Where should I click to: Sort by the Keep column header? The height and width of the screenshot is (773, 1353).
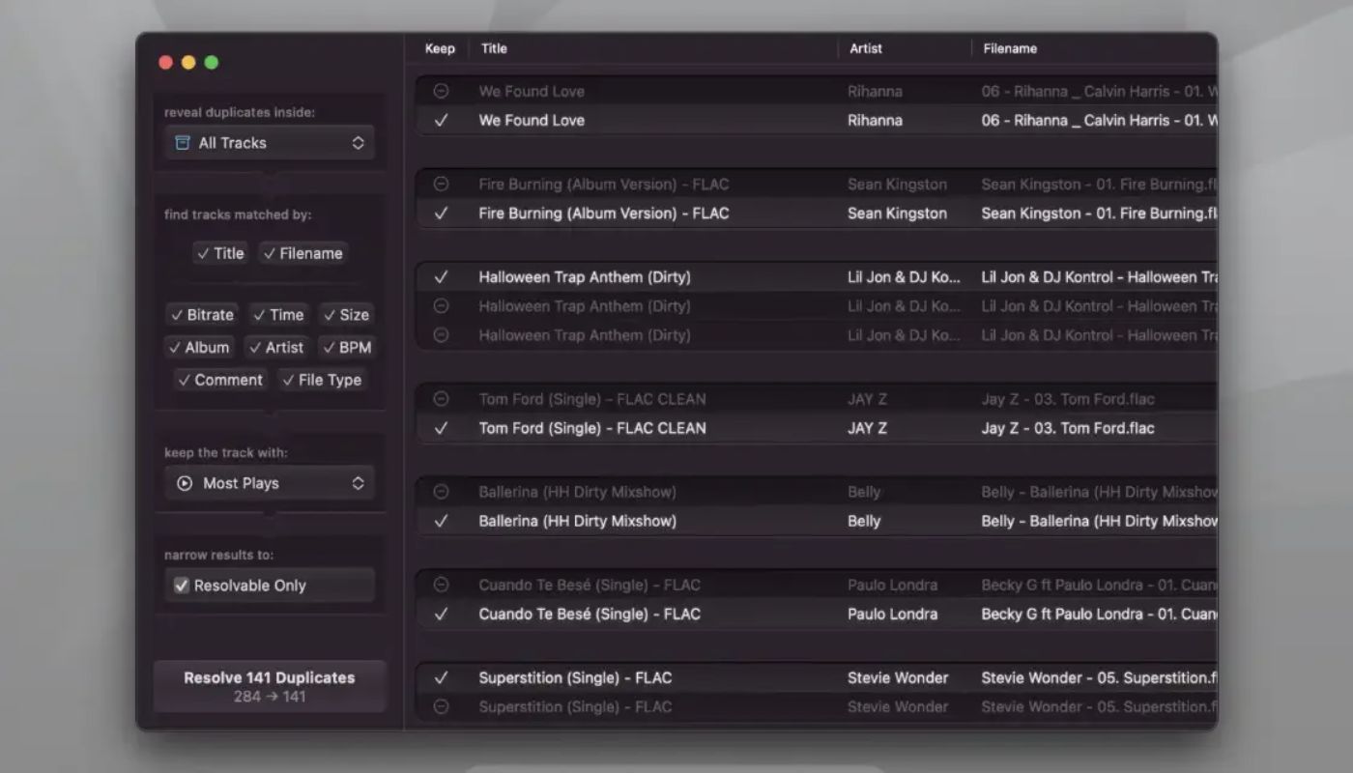tap(440, 48)
